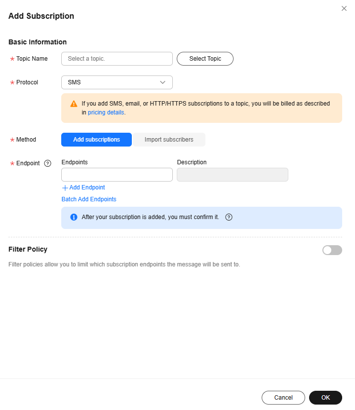Switch to Import subscribers method

click(169, 140)
